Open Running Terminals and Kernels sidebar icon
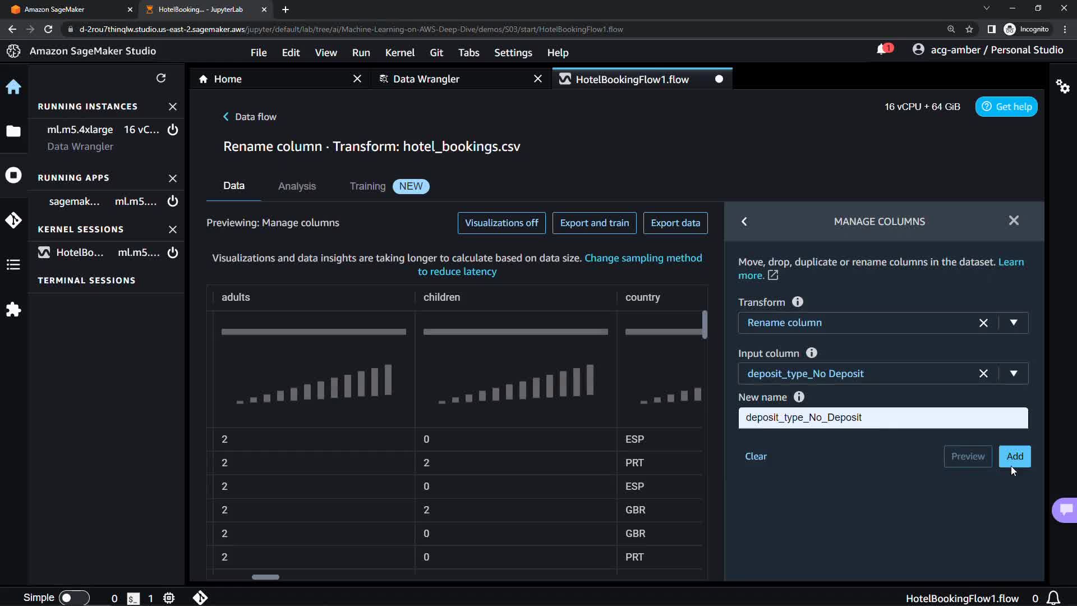The image size is (1077, 606). click(x=13, y=175)
